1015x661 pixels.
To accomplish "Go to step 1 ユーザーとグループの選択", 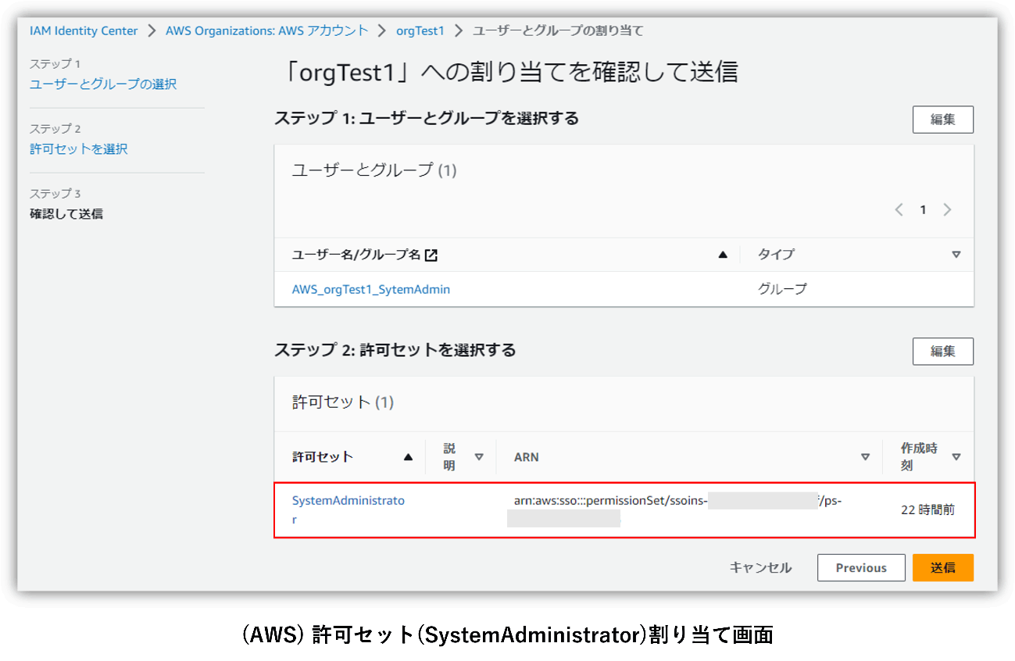I will (x=103, y=84).
